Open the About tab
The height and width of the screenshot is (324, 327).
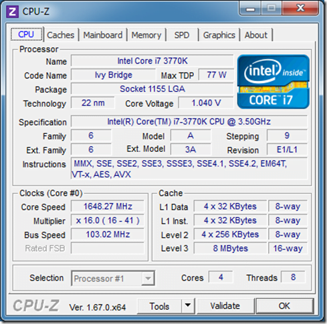256,35
